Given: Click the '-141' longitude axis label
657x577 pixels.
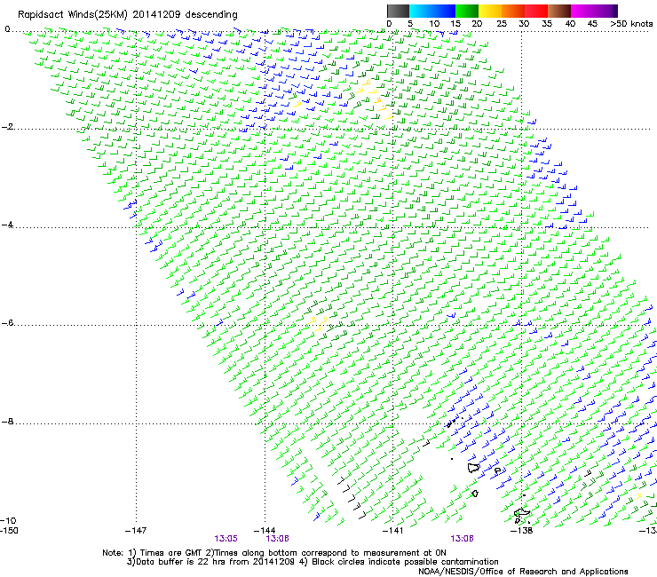Looking at the screenshot, I should tap(393, 531).
